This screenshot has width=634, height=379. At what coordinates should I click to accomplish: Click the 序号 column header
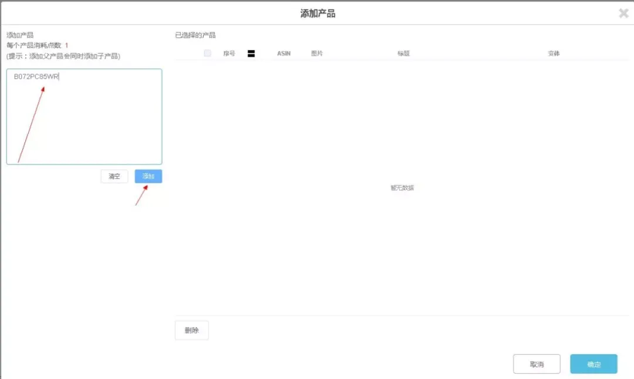click(230, 53)
